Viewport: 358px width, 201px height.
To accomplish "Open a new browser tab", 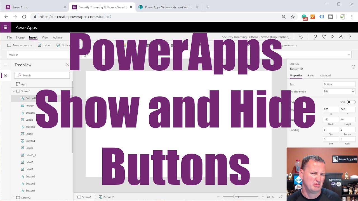I will pyautogui.click(x=208, y=7).
